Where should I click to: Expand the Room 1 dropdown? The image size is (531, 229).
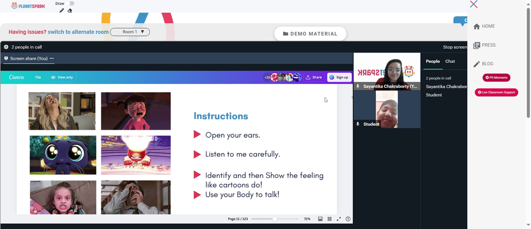point(130,32)
